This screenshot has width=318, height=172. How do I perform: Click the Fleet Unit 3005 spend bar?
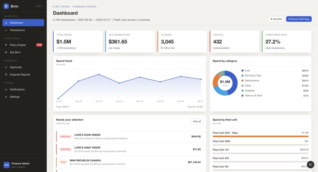260,145
